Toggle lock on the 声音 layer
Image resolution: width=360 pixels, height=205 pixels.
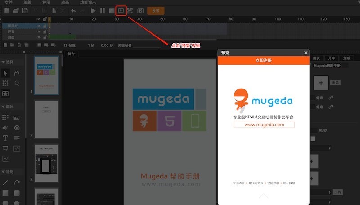45,31
